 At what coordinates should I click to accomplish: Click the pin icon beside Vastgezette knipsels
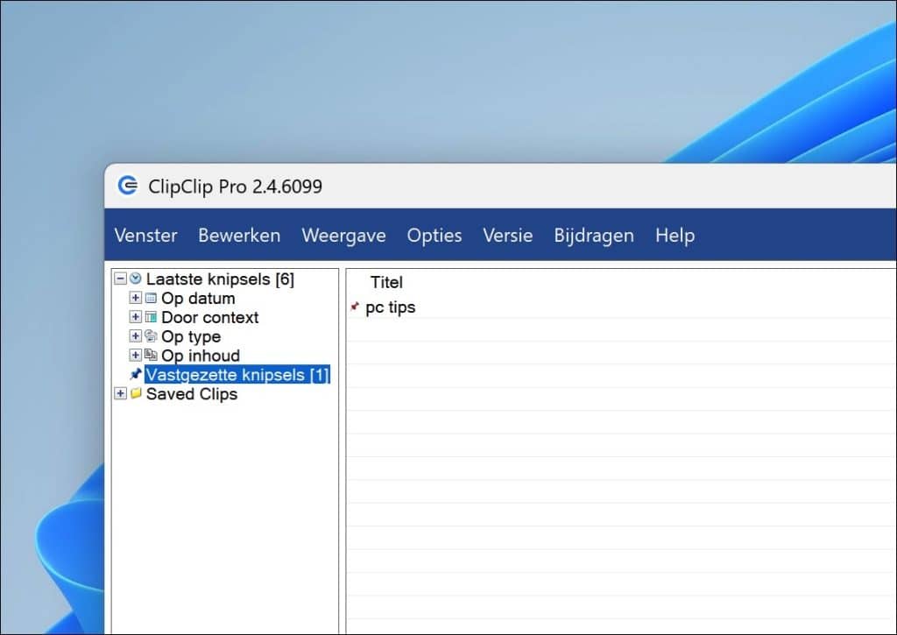click(x=136, y=374)
